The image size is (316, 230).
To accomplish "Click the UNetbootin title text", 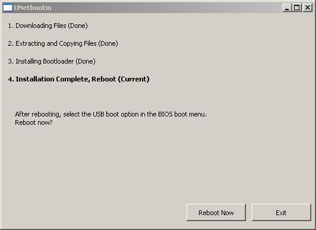I will point(33,8).
